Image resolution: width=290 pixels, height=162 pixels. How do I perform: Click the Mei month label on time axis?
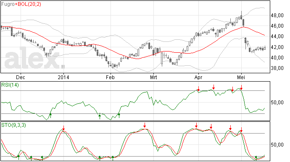point(241,77)
